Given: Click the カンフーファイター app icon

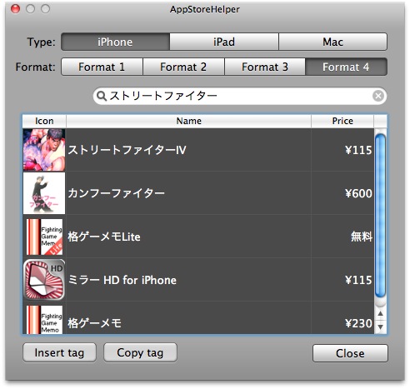Looking at the screenshot, I should pos(44,193).
